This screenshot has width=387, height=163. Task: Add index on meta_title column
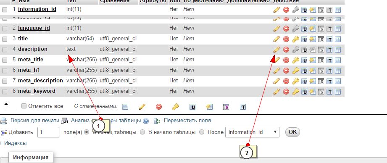click(x=313, y=60)
